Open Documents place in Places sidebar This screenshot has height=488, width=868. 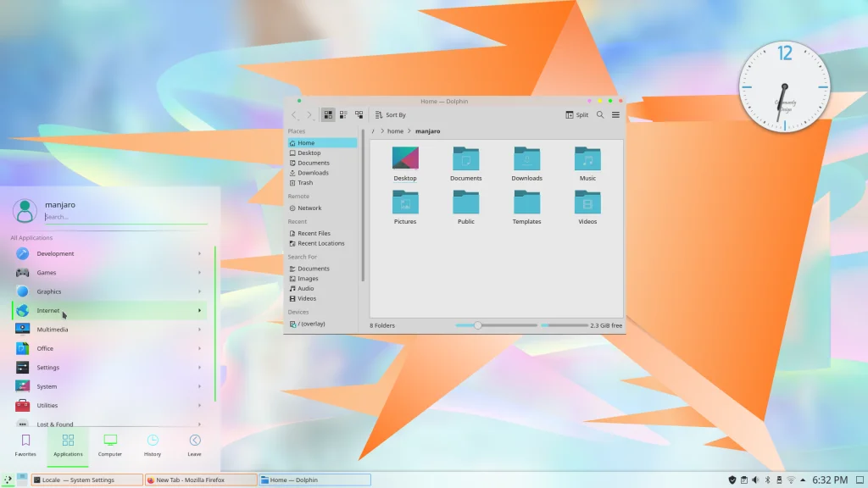[322, 163]
